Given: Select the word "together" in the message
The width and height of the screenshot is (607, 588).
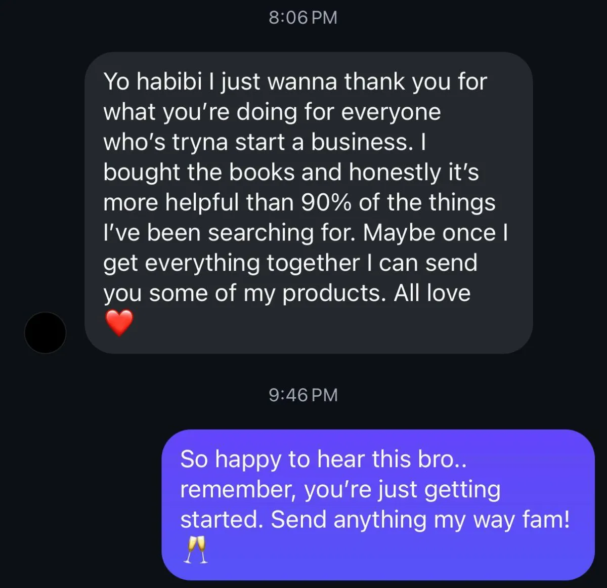Looking at the screenshot, I should click(313, 264).
